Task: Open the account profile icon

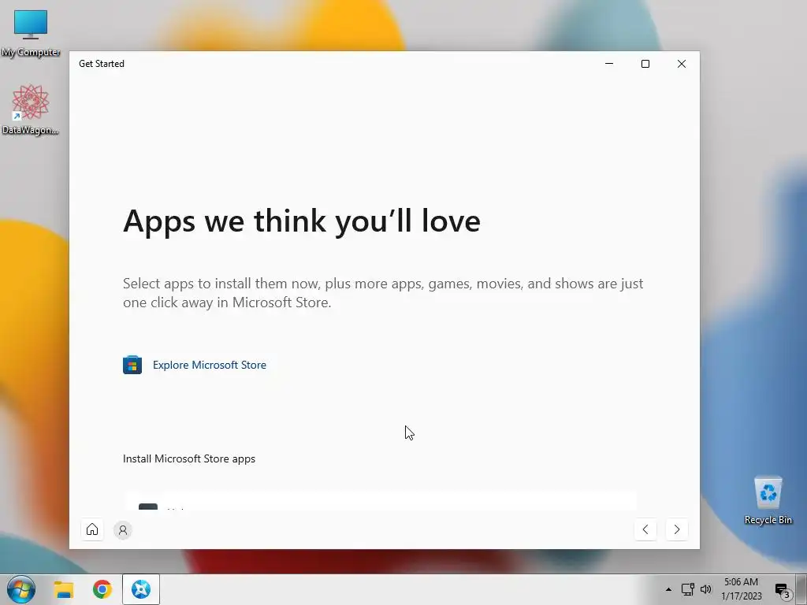Action: click(123, 530)
